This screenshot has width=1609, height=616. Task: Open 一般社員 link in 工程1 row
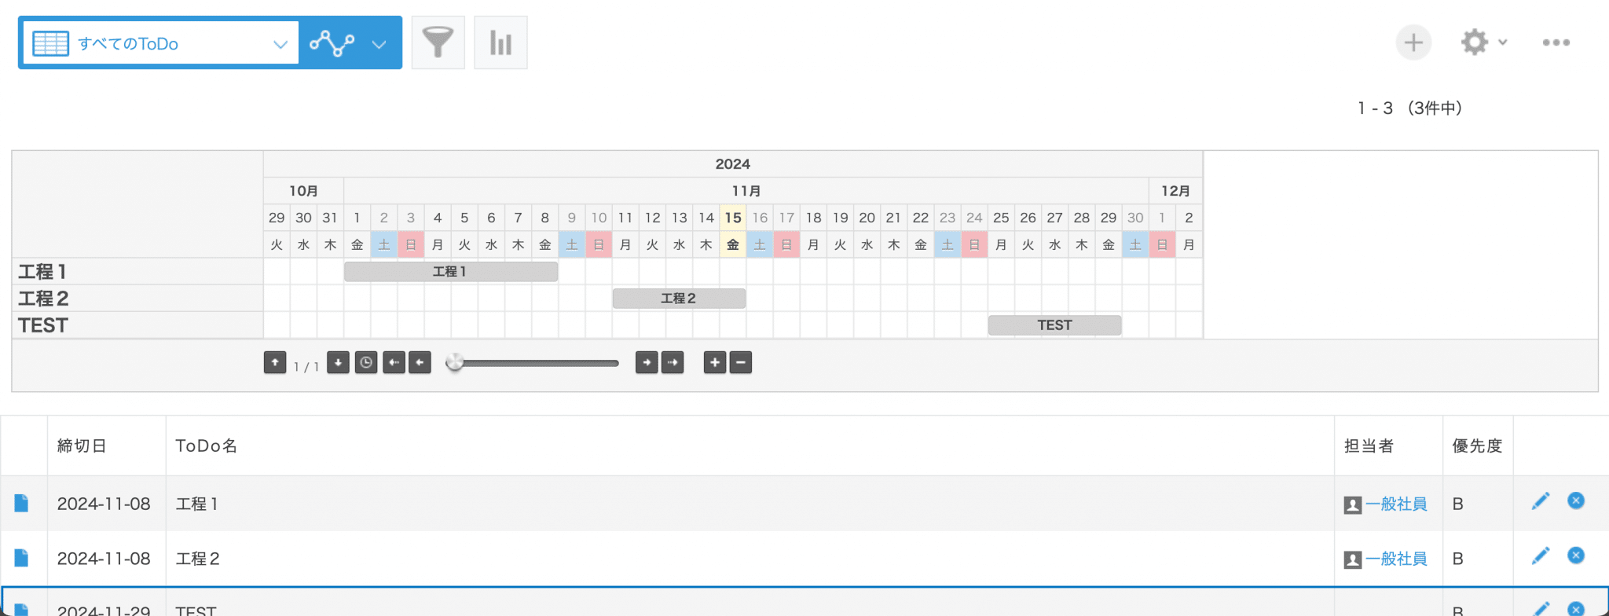point(1395,504)
